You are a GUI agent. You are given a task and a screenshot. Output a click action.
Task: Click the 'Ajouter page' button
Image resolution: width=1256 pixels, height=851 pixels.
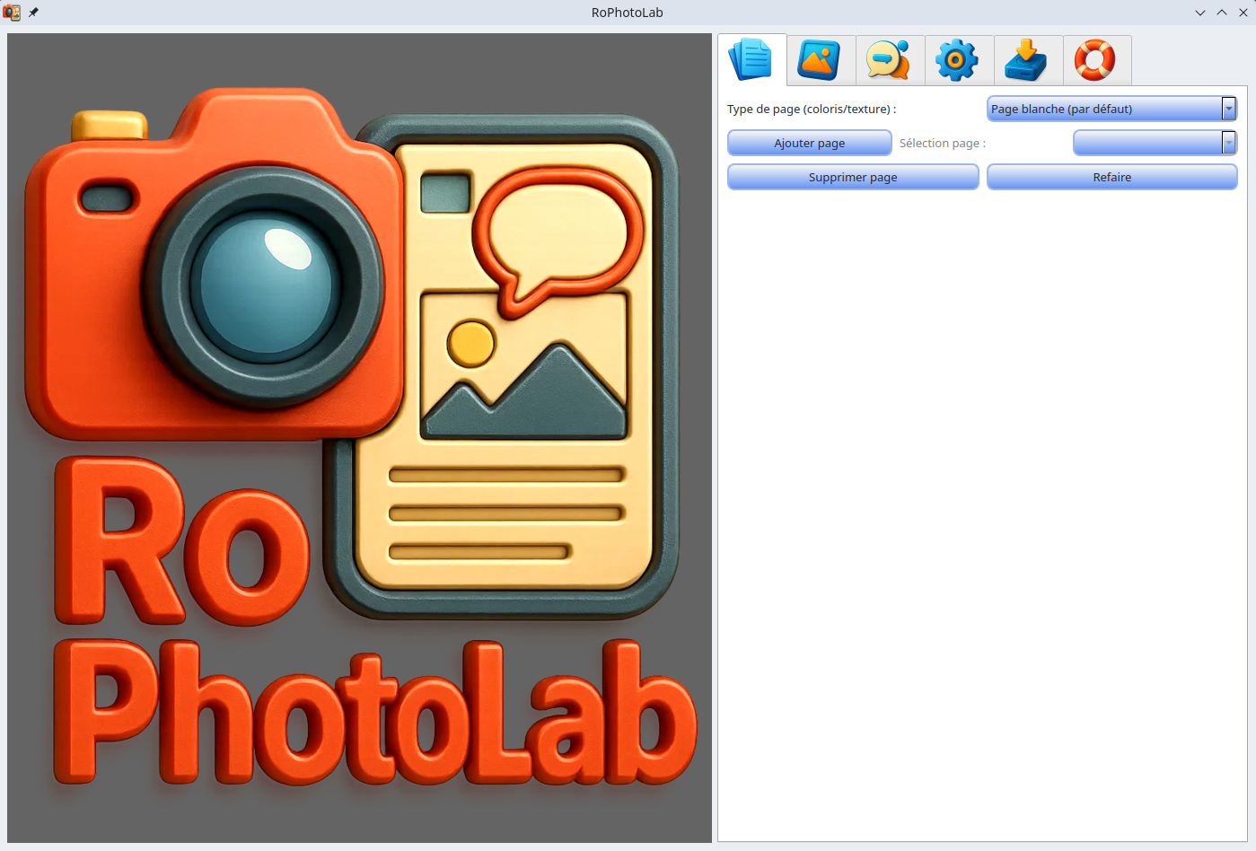pyautogui.click(x=809, y=143)
